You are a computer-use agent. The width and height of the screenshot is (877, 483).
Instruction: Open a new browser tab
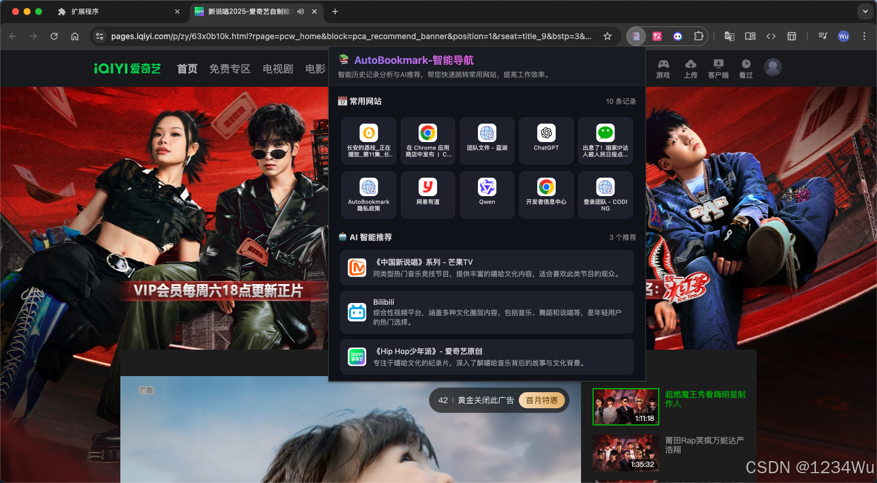(x=335, y=11)
